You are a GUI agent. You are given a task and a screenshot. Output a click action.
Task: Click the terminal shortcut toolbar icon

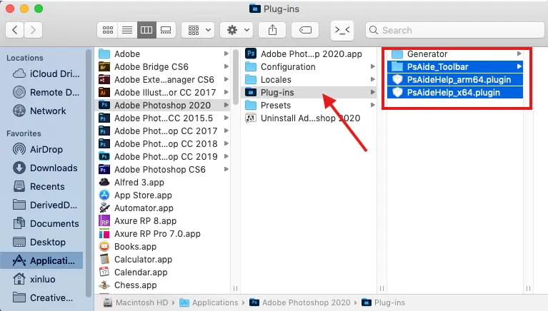342,30
